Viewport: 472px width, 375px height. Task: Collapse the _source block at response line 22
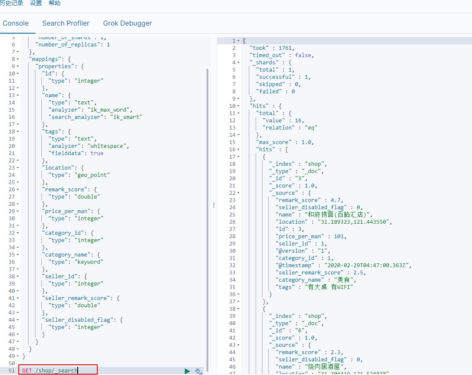(239, 193)
